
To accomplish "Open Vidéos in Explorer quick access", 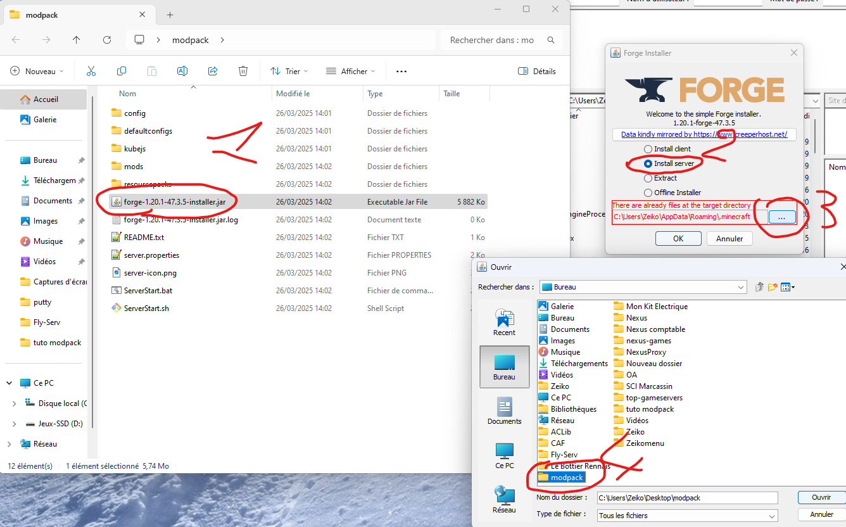I will point(44,262).
